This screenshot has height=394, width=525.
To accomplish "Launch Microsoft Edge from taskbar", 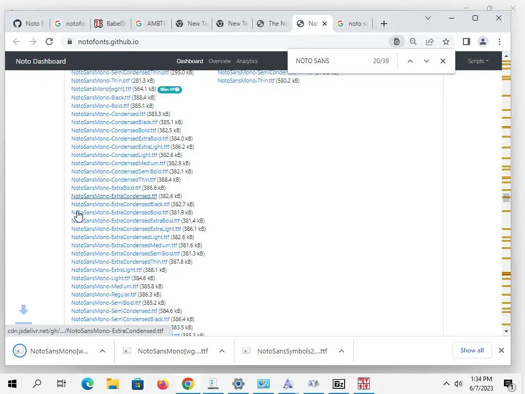I will click(87, 384).
